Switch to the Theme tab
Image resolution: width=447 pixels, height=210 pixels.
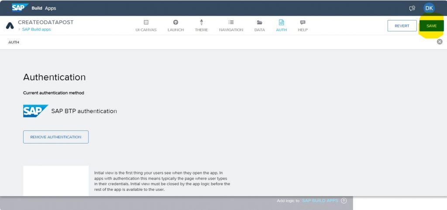(201, 26)
